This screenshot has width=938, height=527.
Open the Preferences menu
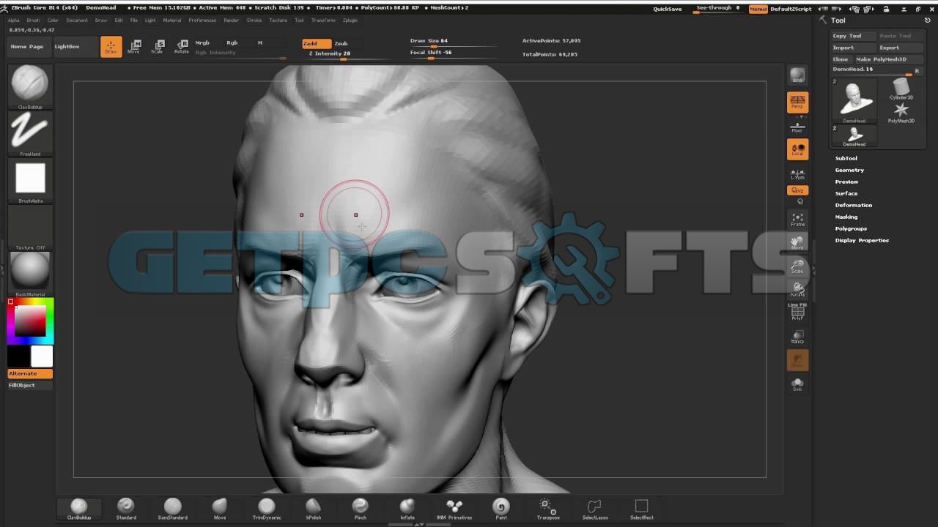tap(202, 20)
